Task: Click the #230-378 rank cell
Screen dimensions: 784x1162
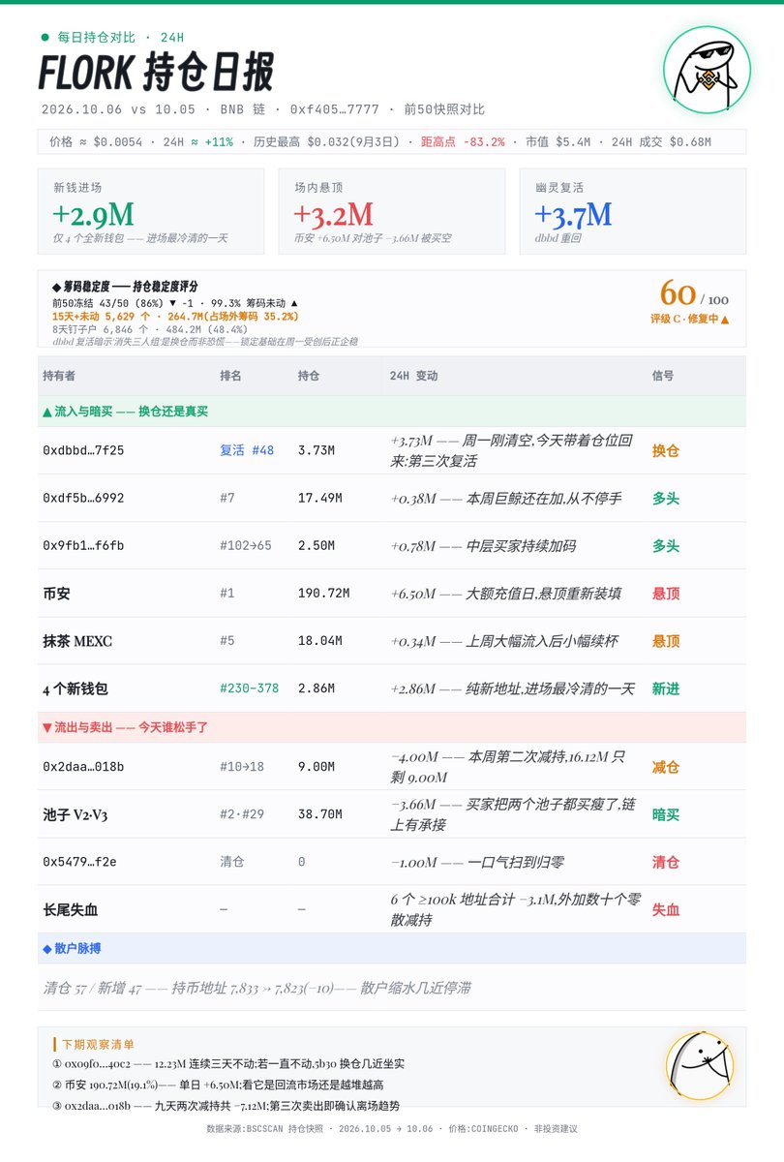Action: [x=249, y=688]
